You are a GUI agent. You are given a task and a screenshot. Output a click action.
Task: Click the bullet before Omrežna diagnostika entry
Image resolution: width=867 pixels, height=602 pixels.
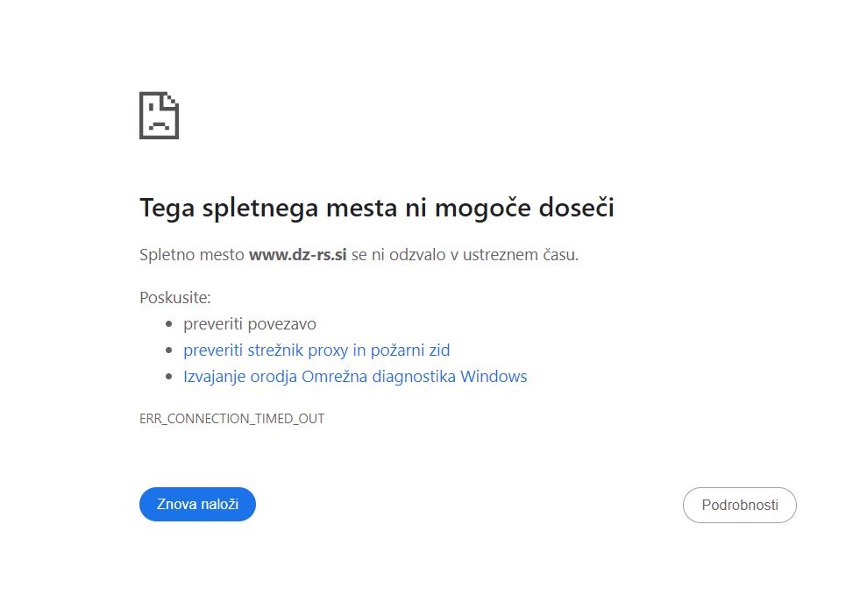coord(169,375)
